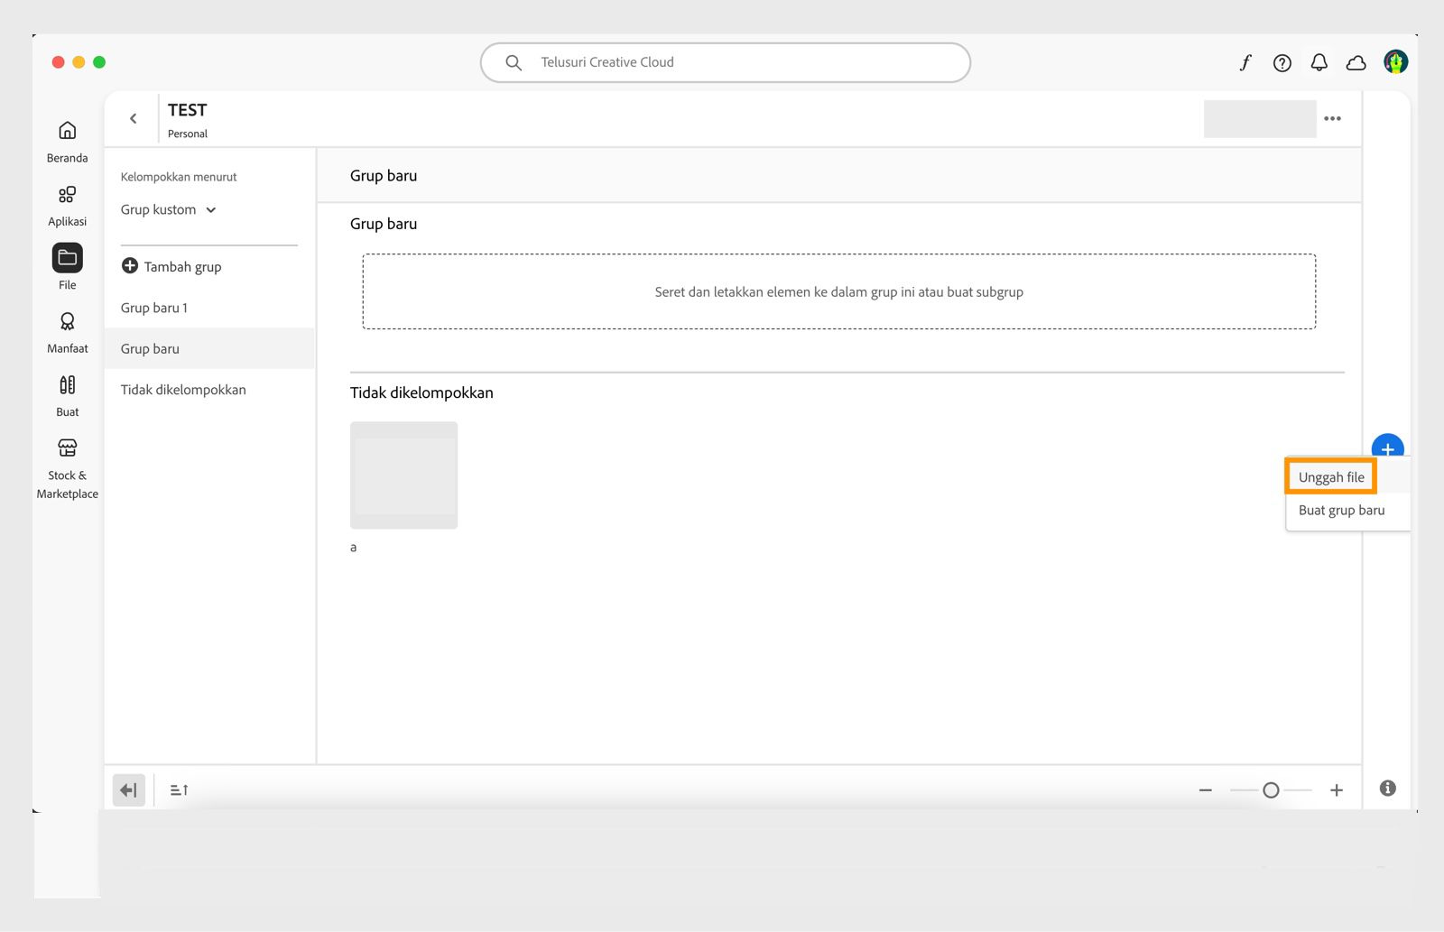
Task: Select Tidak dikelompokkan in side list
Action: (209, 390)
